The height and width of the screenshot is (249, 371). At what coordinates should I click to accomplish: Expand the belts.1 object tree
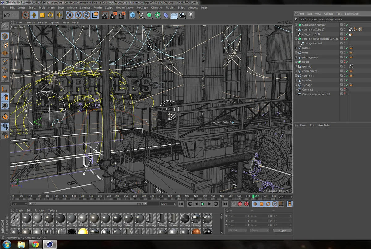tap(296, 48)
